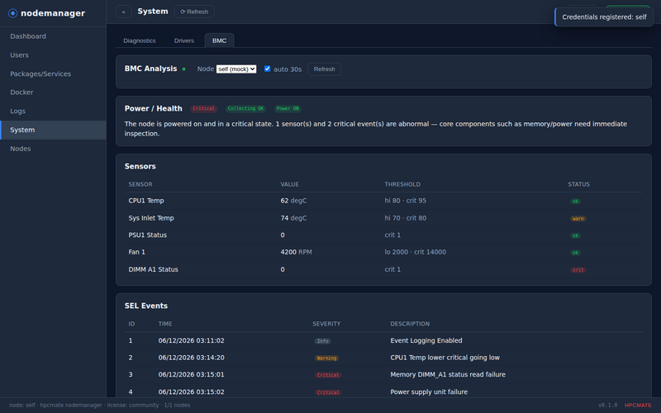This screenshot has width=661, height=413.
Task: Select the BMC tab
Action: tap(219, 40)
